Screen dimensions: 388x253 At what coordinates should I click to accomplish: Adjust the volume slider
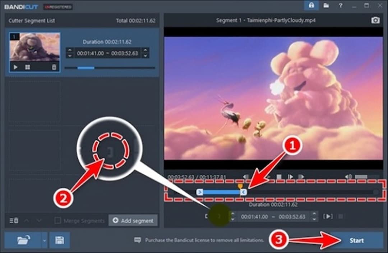click(367, 177)
